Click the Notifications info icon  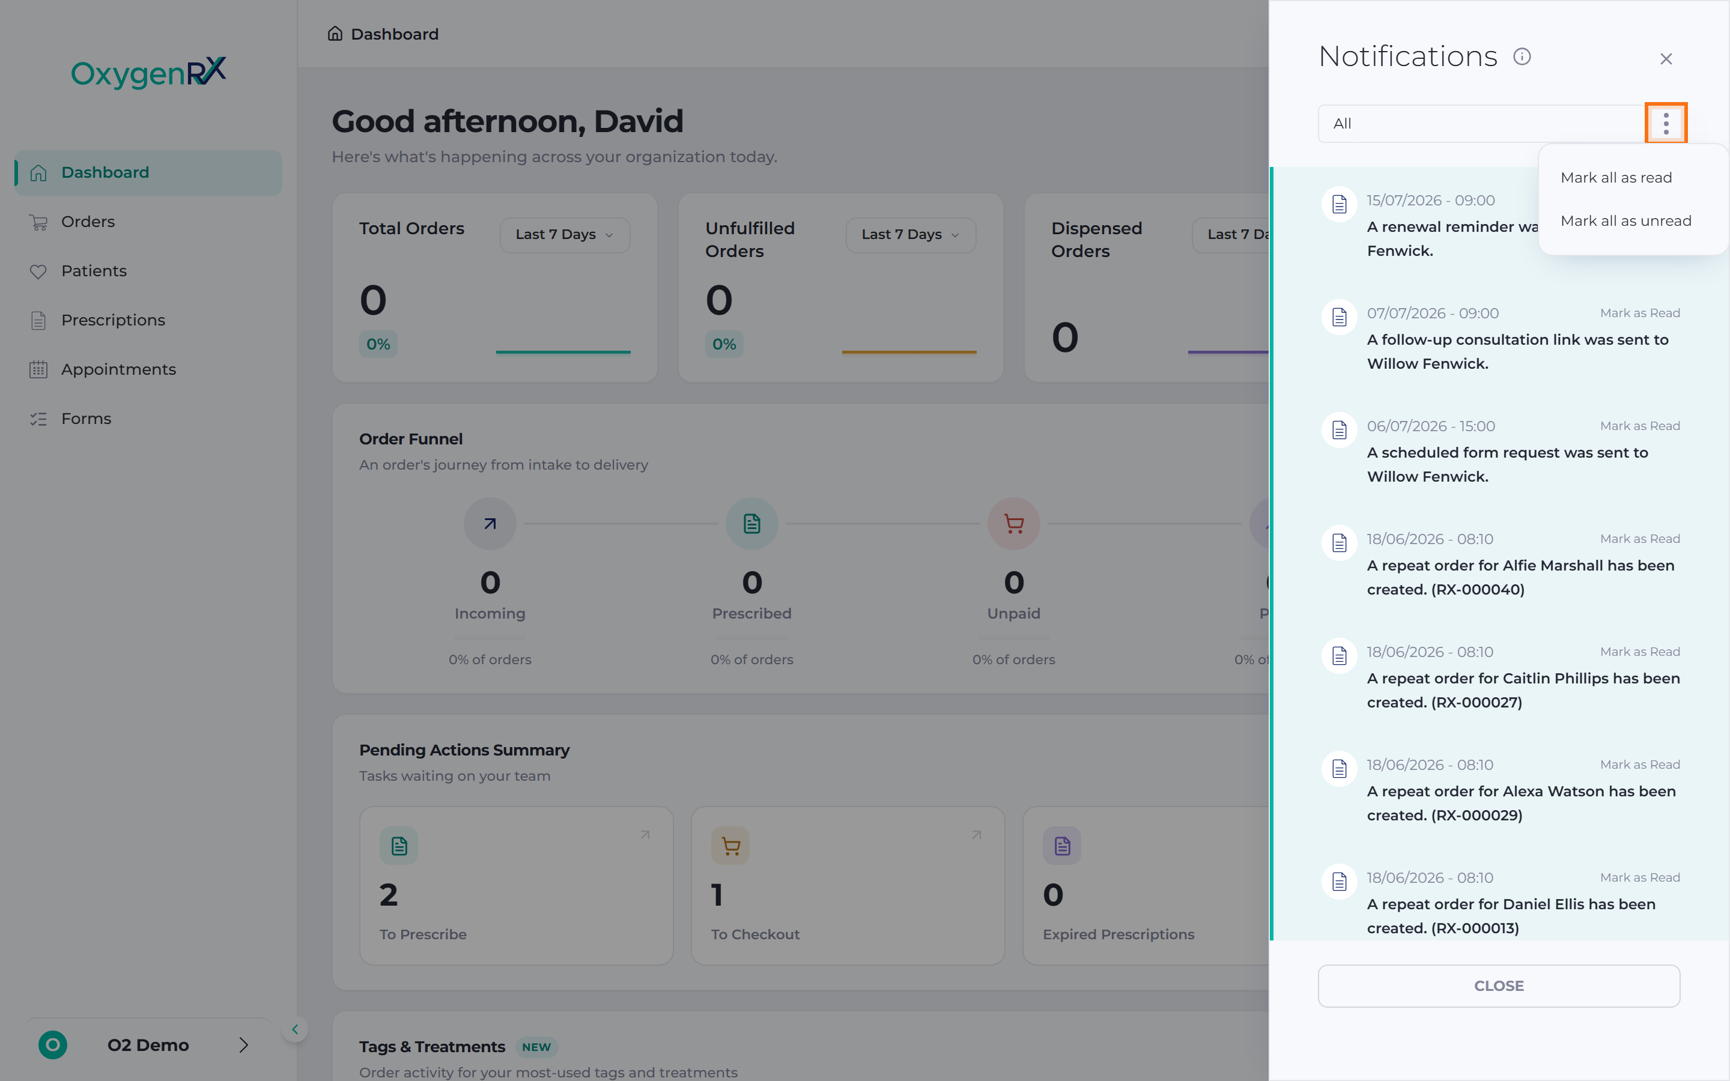click(x=1522, y=56)
